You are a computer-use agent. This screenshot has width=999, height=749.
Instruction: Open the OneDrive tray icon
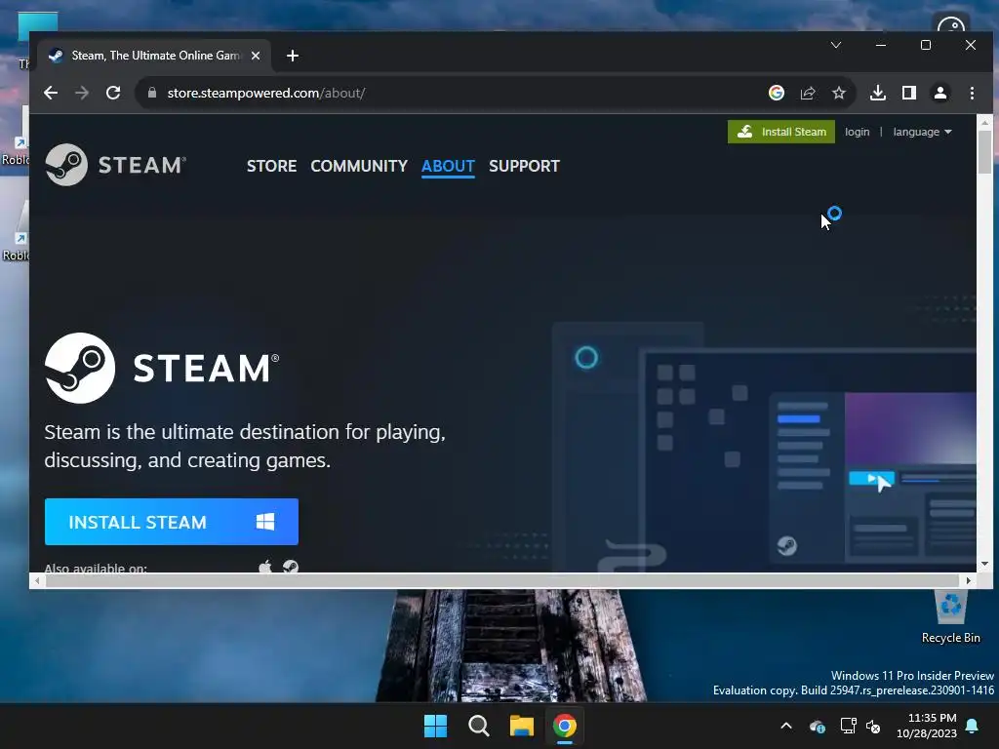[818, 726]
